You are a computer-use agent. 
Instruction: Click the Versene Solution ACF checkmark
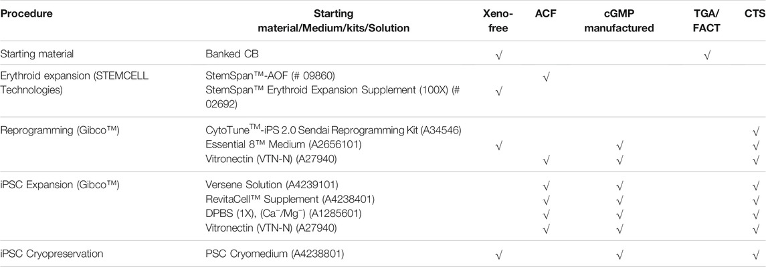point(546,186)
